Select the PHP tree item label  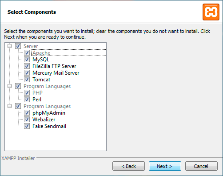[37, 93]
